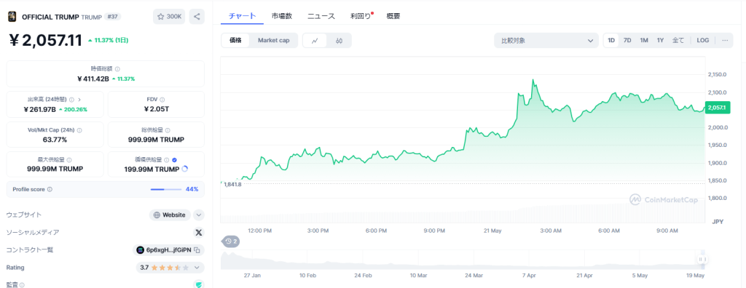Click the range slider handle on mini chart

click(702, 260)
